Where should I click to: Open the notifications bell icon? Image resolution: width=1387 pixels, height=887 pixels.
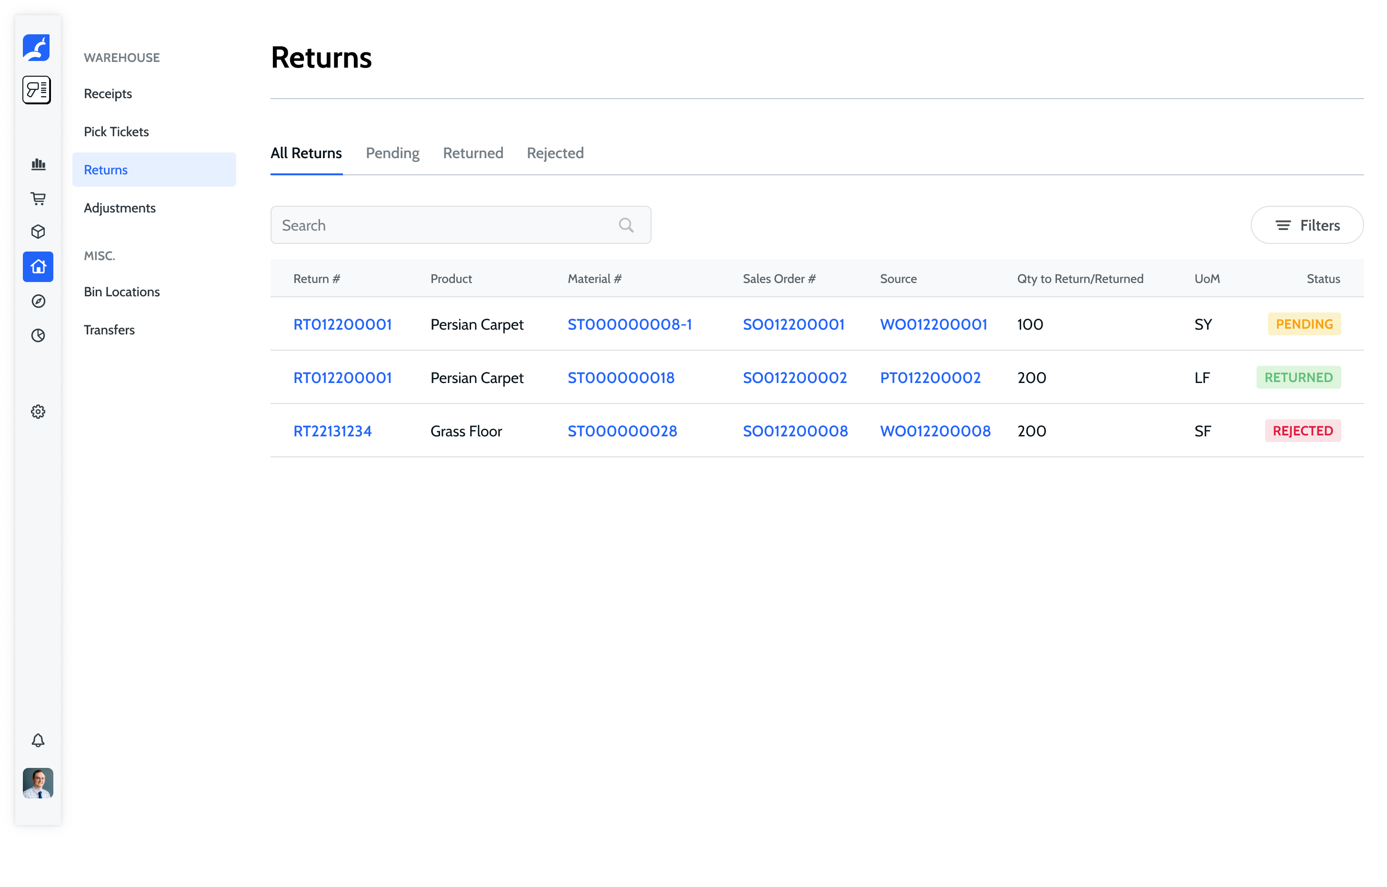(38, 740)
